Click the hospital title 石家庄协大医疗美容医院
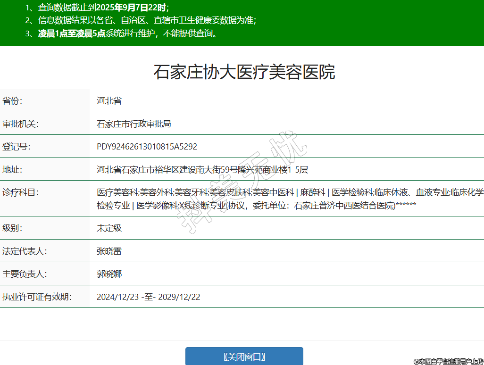Screen dimensions: 484x365 click(x=244, y=72)
